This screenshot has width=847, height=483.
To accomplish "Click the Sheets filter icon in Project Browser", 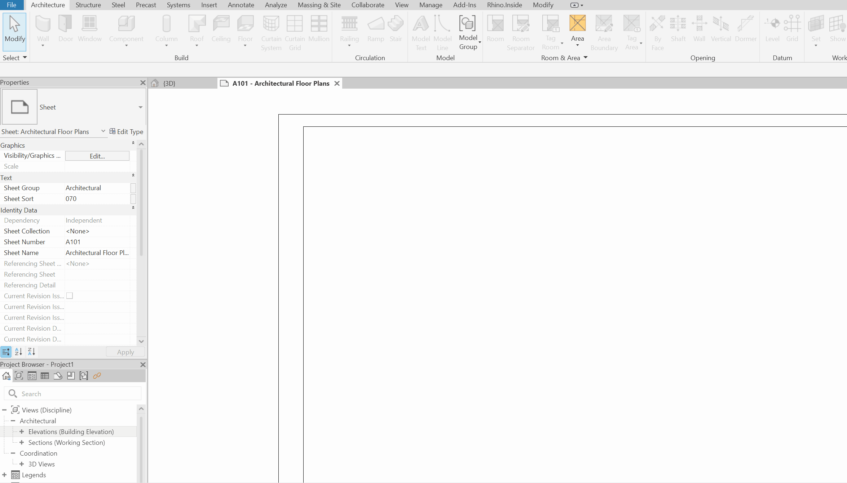I will (58, 376).
